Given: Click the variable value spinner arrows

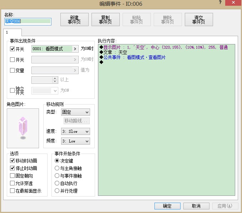Looking at the screenshot, I should click(x=55, y=80).
